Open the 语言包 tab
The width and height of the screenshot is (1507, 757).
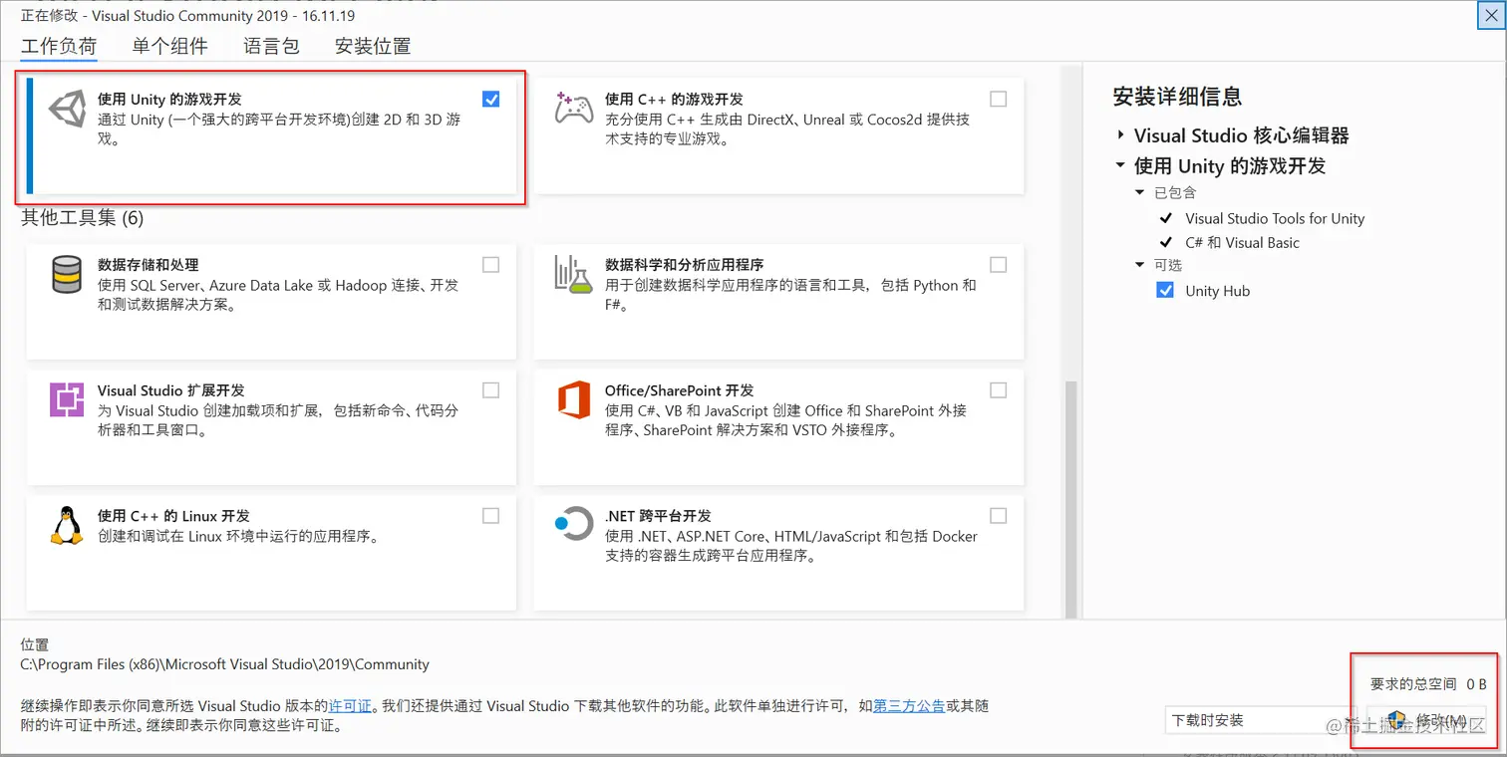click(271, 46)
